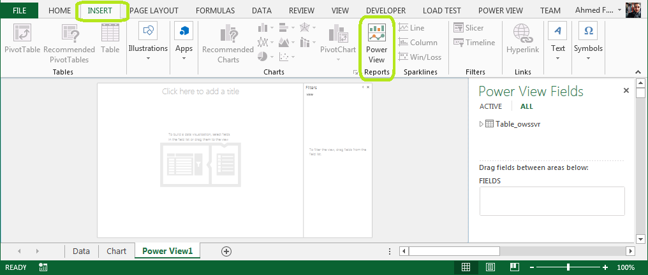Switch to the POWER VIEW tab
648x275 pixels.
[x=501, y=11]
